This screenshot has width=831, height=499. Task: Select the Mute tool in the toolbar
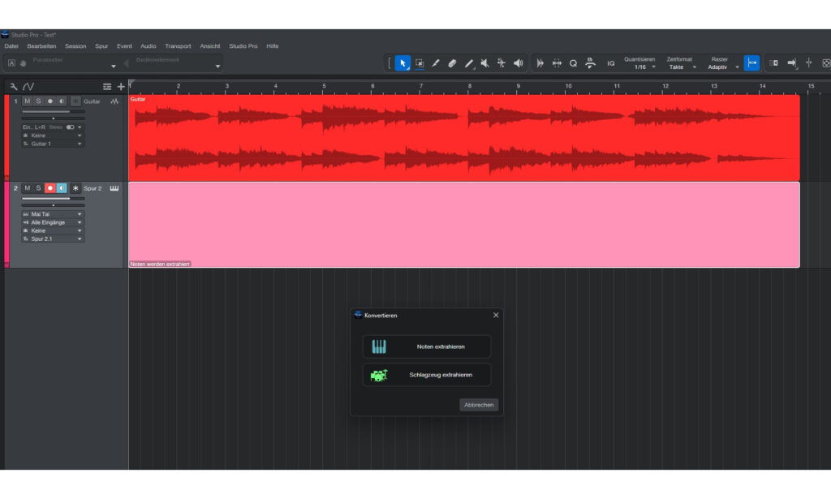point(484,63)
